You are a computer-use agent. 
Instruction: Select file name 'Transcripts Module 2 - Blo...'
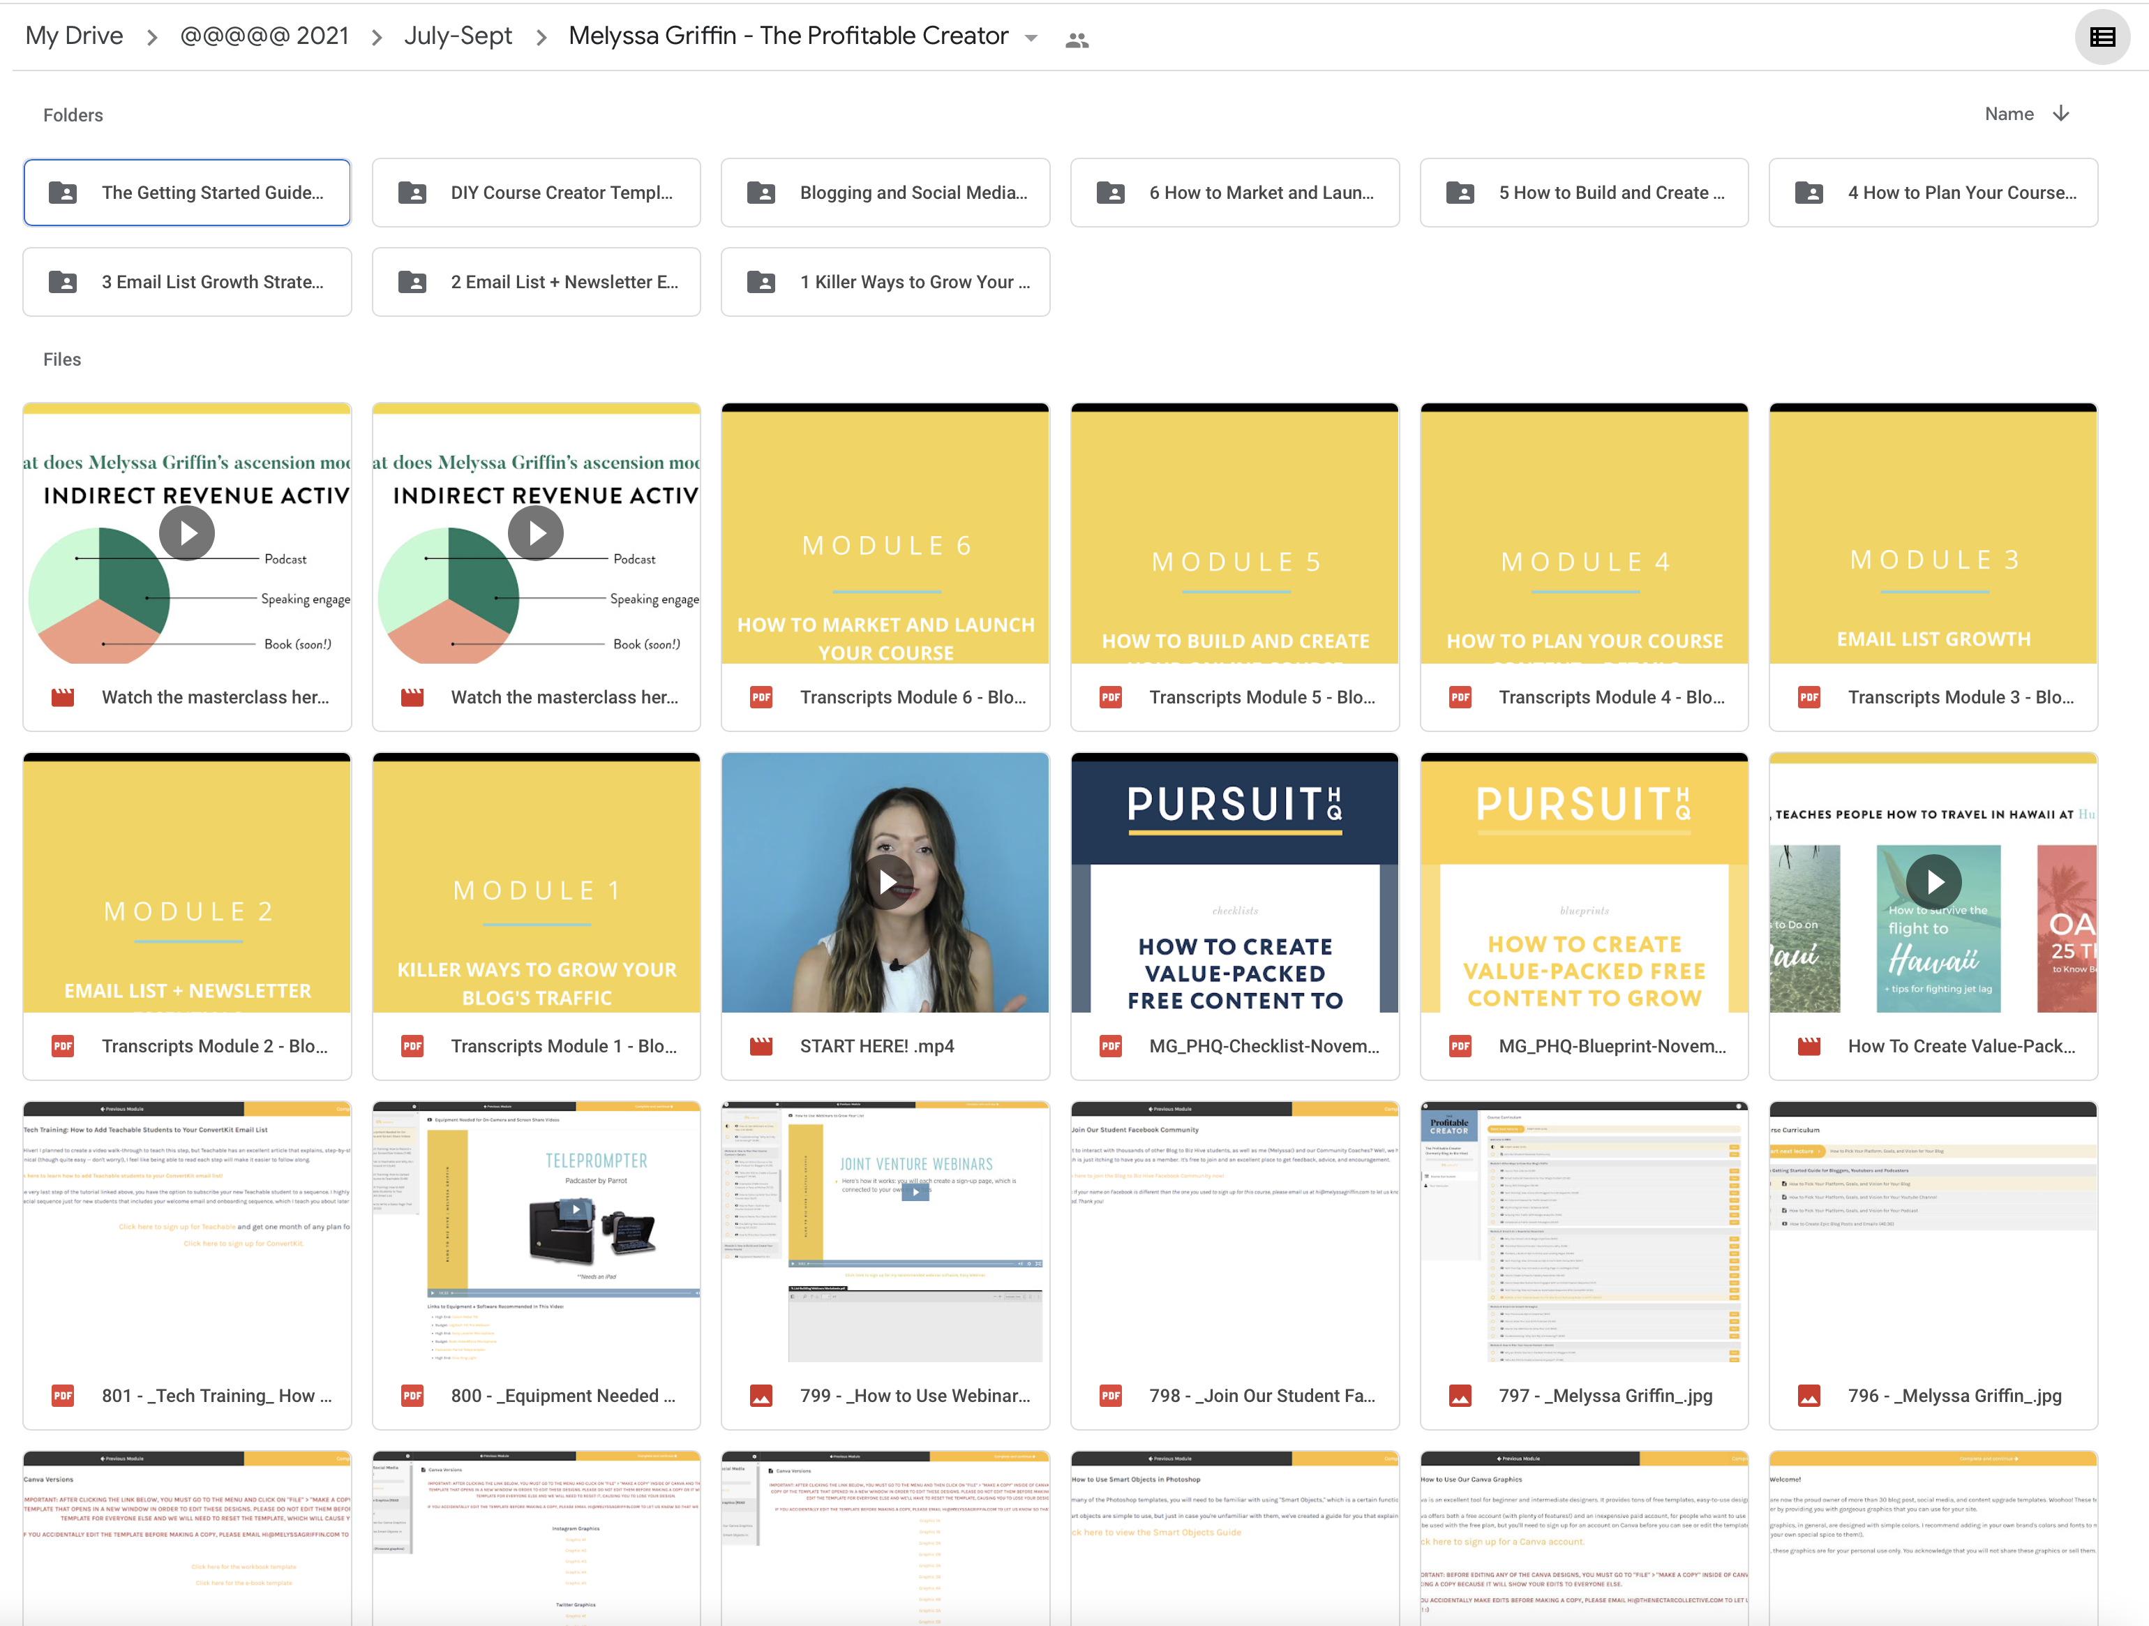point(215,1046)
